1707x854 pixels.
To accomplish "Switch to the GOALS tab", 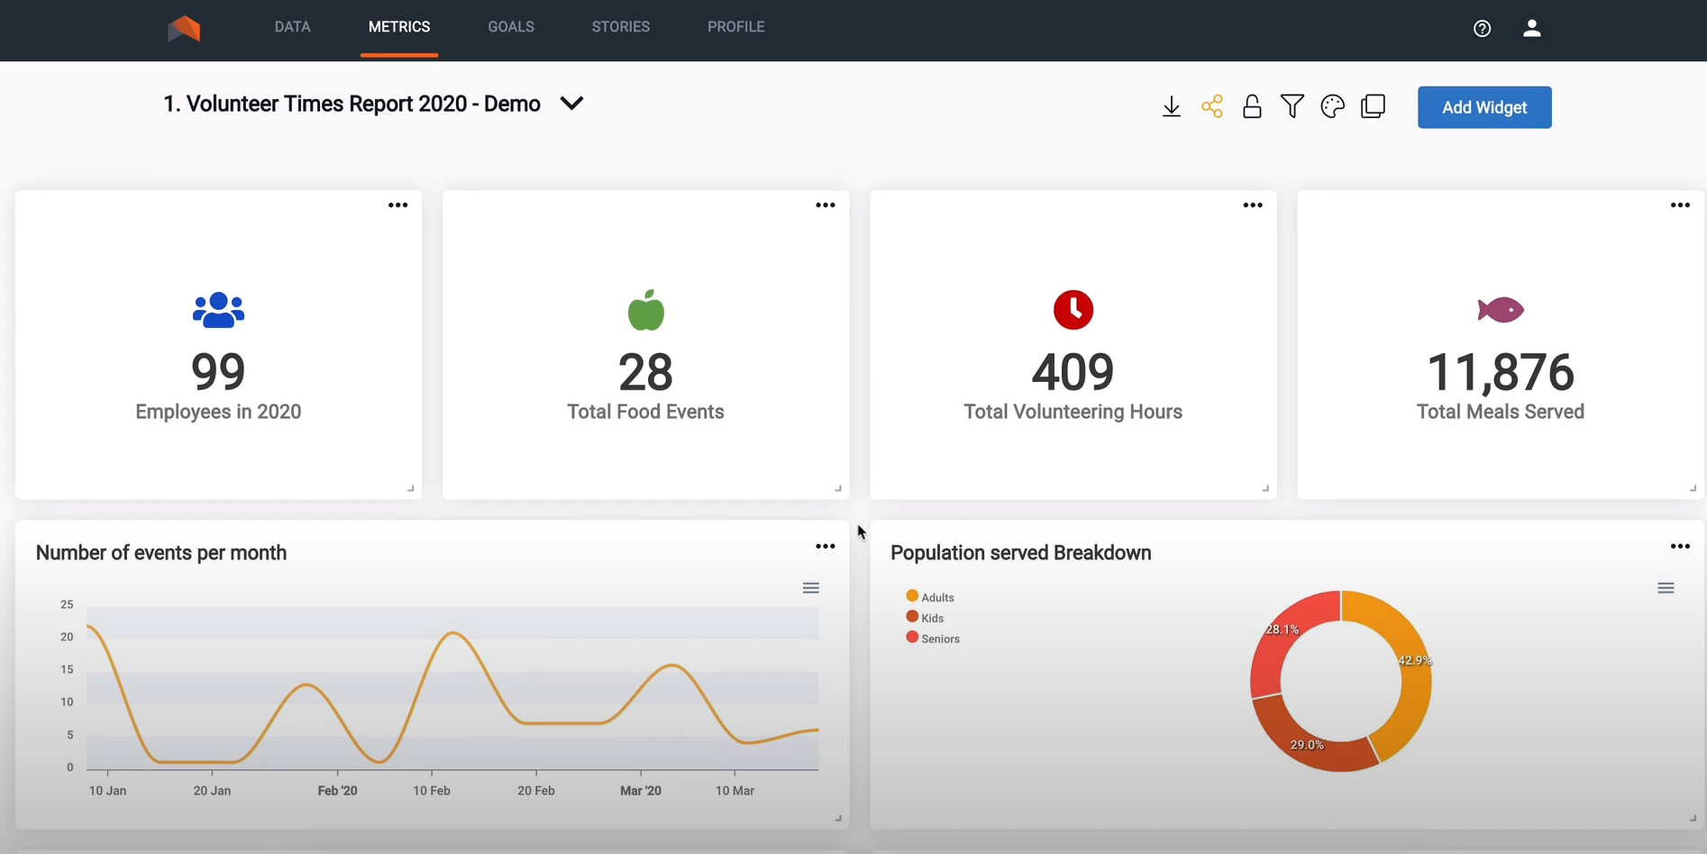I will pyautogui.click(x=510, y=27).
